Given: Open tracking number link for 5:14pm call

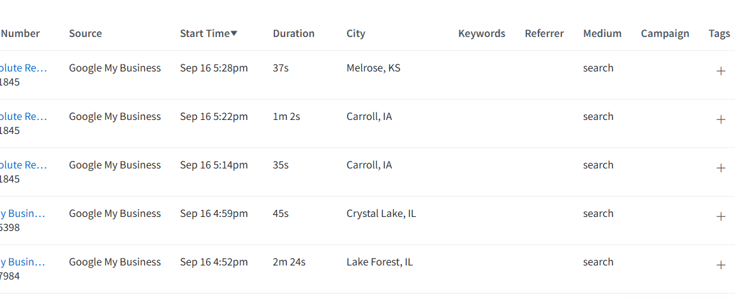Looking at the screenshot, I should [24, 165].
